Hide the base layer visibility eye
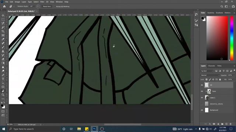The image size is (236, 132). (x=202, y=91)
